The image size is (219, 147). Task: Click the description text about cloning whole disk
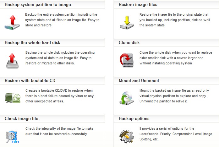point(176,58)
